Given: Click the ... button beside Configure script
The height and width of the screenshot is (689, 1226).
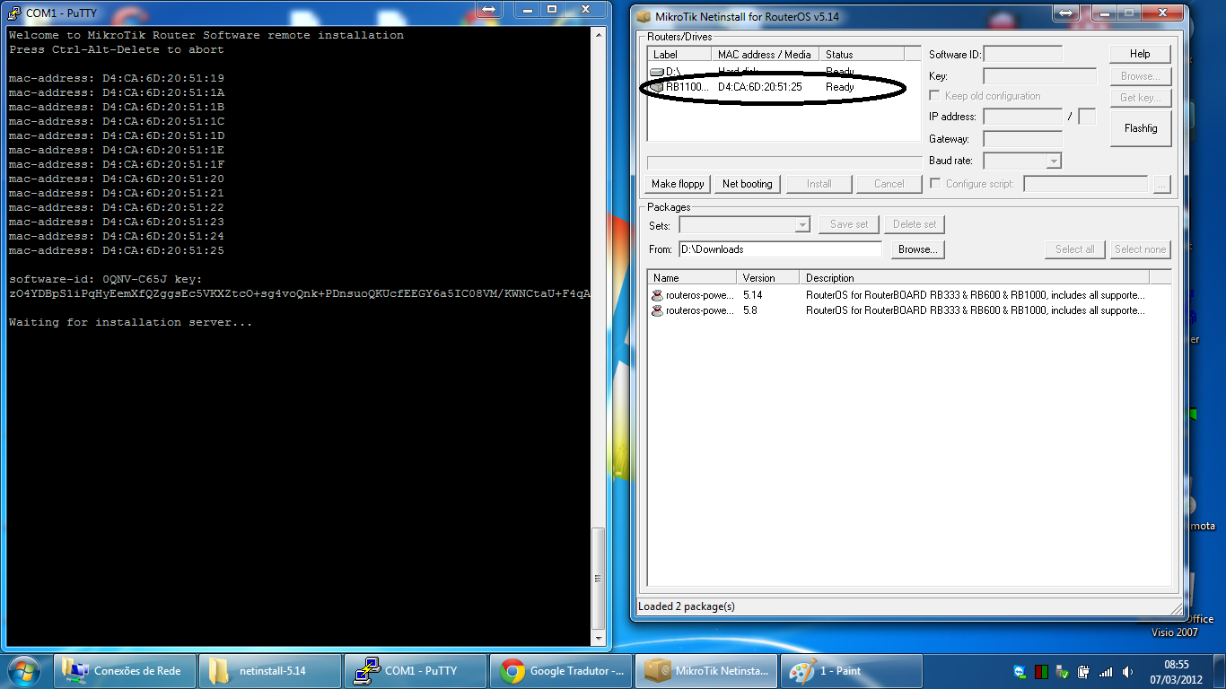Looking at the screenshot, I should pos(1162,184).
